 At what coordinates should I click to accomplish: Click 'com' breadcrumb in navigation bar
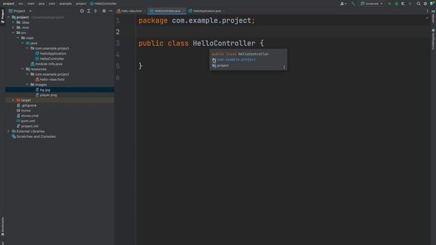pos(52,3)
